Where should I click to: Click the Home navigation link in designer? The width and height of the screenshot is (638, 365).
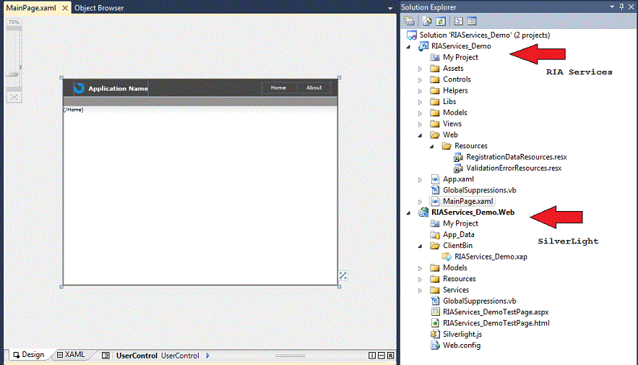(x=278, y=88)
